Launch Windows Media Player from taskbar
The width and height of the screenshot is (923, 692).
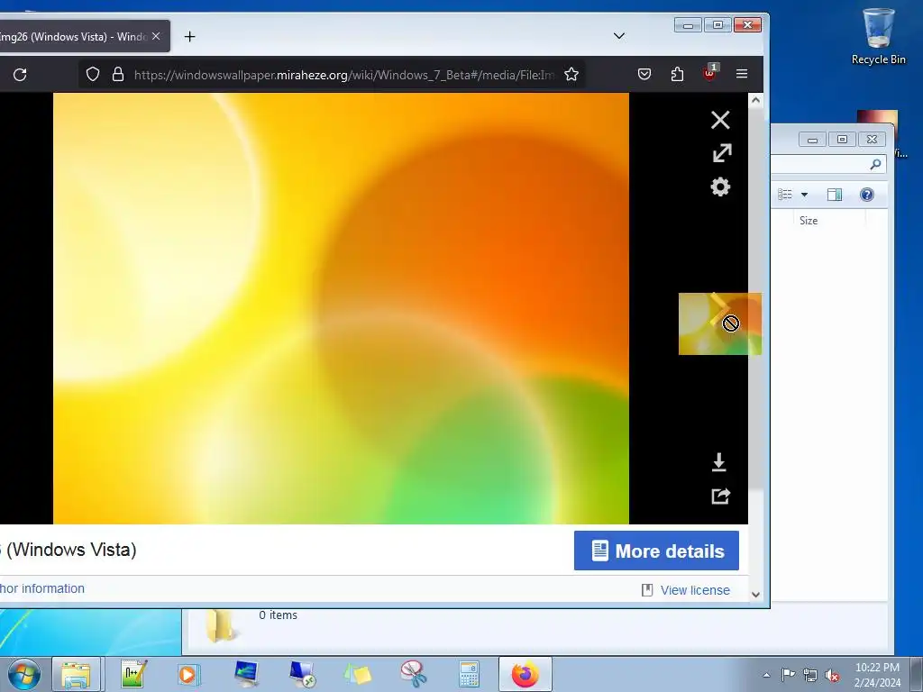coord(189,674)
